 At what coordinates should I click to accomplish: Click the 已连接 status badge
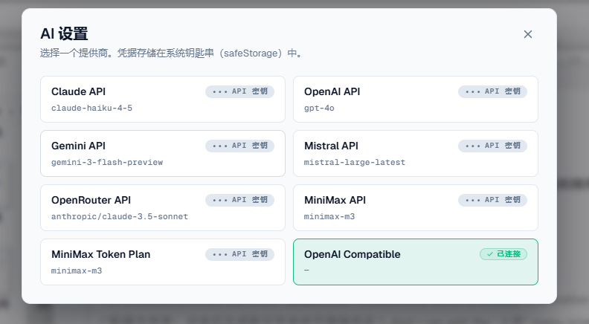[x=503, y=254]
